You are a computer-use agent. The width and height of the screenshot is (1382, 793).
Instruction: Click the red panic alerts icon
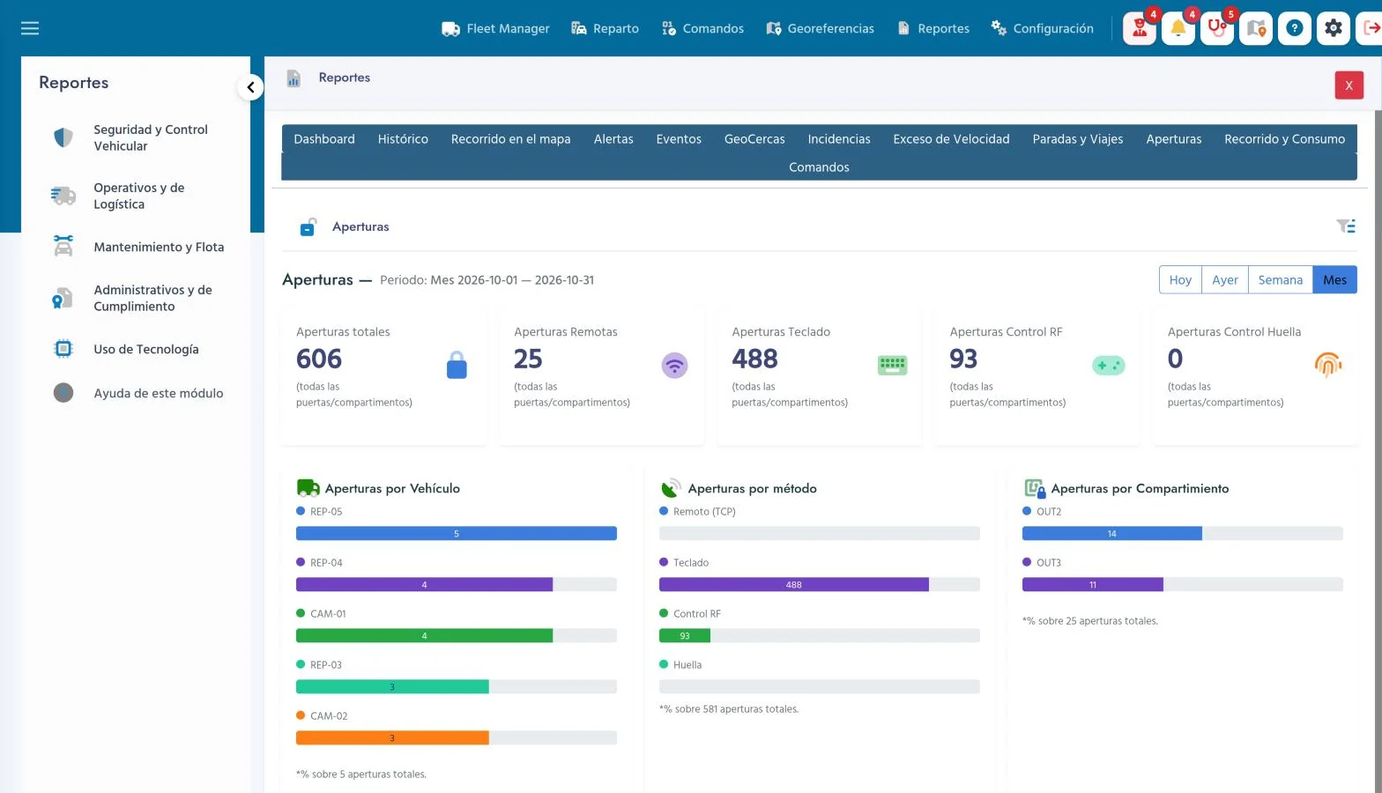(1140, 28)
